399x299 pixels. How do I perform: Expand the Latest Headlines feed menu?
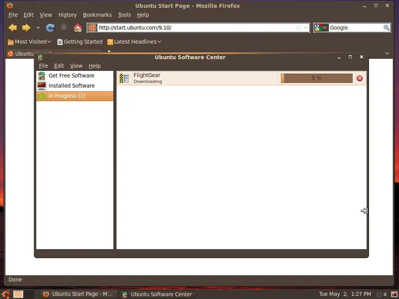click(x=134, y=42)
